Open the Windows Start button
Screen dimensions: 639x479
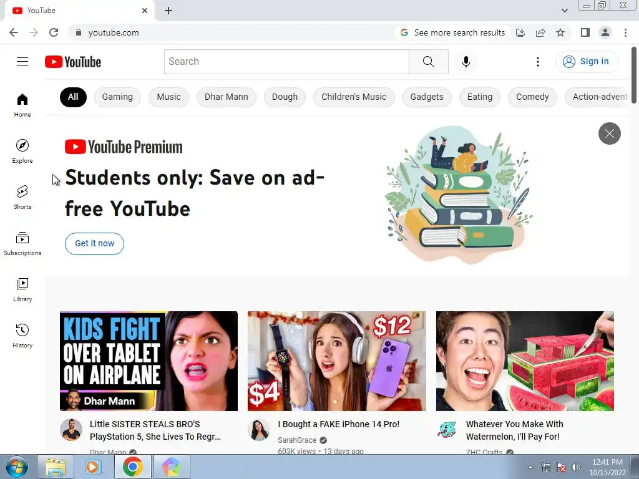[x=17, y=467]
